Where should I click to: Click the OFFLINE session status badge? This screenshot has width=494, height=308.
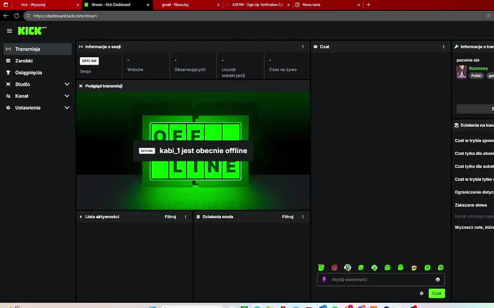89,61
